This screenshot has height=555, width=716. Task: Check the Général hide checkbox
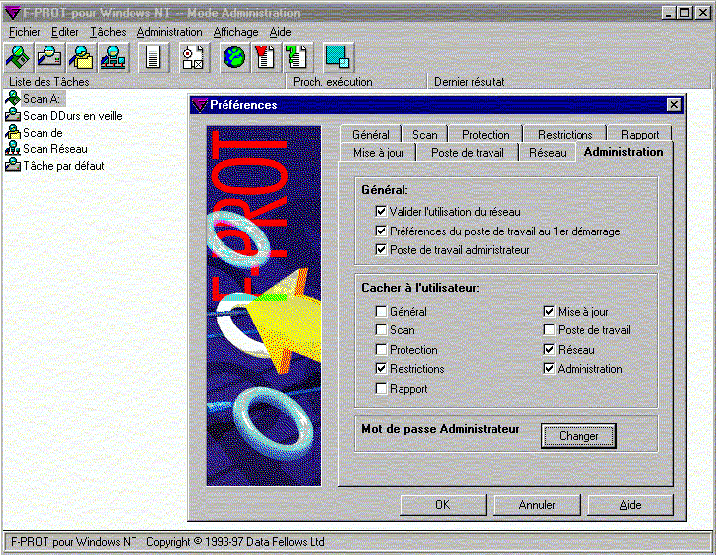point(381,311)
